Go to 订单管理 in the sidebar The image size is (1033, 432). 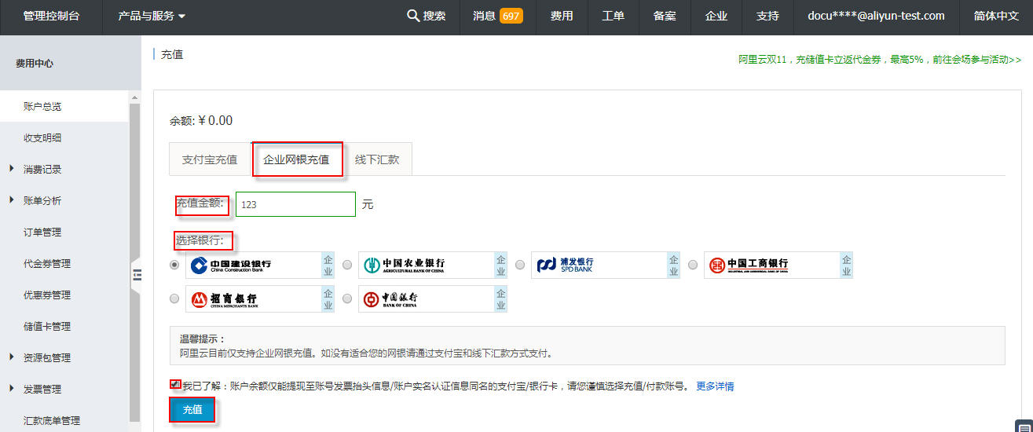tap(42, 232)
